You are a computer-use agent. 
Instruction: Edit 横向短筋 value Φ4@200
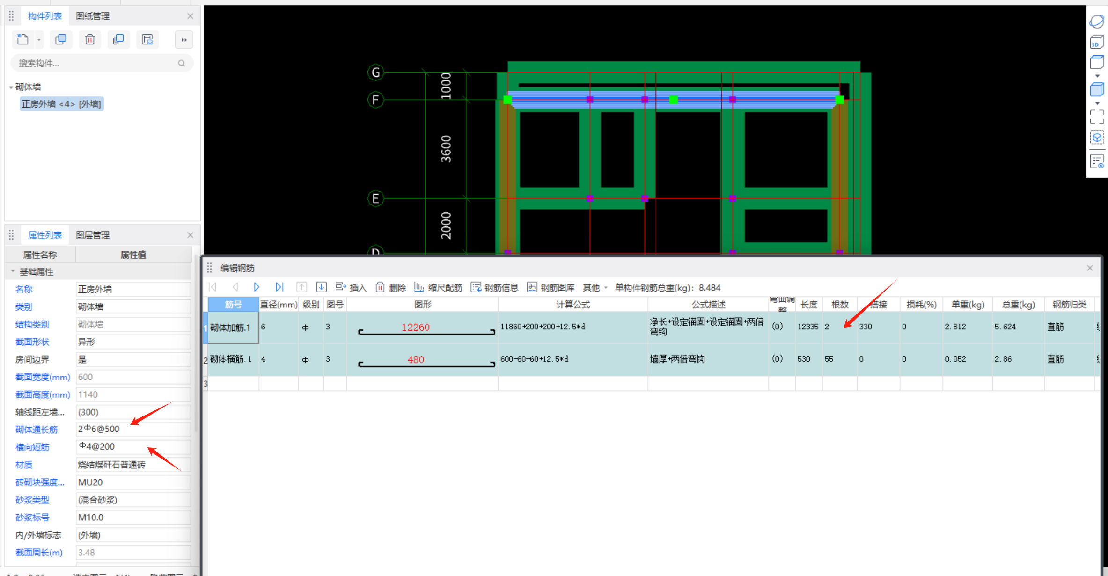pyautogui.click(x=133, y=447)
